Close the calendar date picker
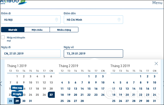Screen dimensions: 164x105 [156, 64]
